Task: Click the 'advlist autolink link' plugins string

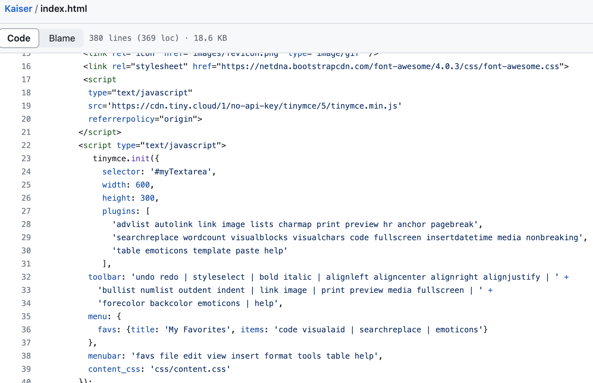Action: point(295,224)
